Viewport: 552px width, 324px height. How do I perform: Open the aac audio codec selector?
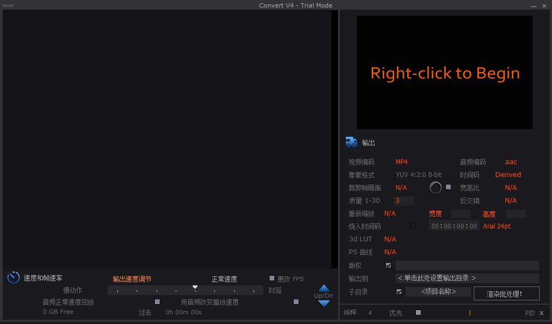coord(511,162)
